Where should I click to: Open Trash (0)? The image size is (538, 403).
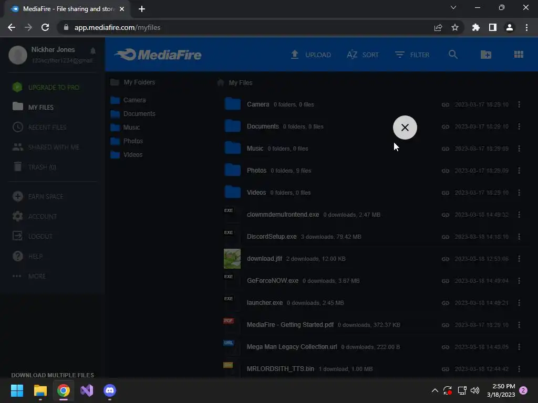coord(34,167)
